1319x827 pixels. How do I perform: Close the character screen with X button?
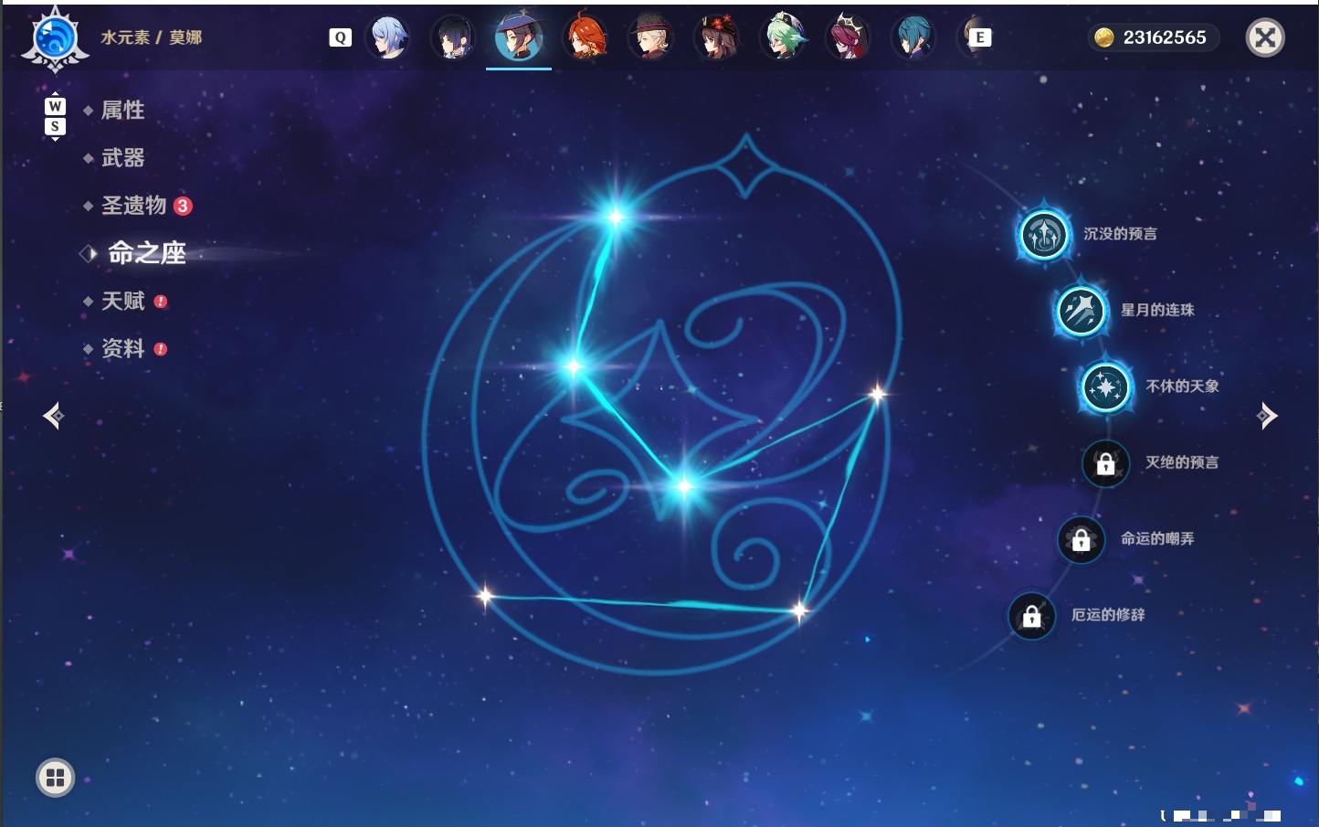pos(1265,37)
